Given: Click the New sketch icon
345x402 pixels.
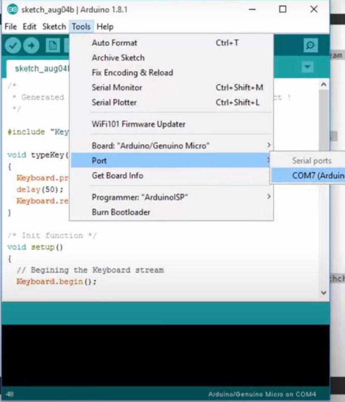Looking at the screenshot, I should pyautogui.click(x=53, y=45).
